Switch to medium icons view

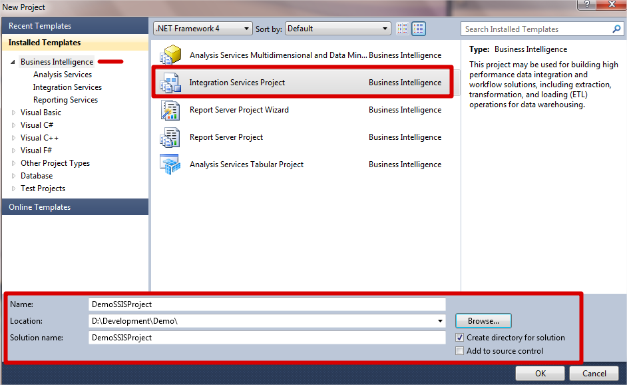click(419, 29)
